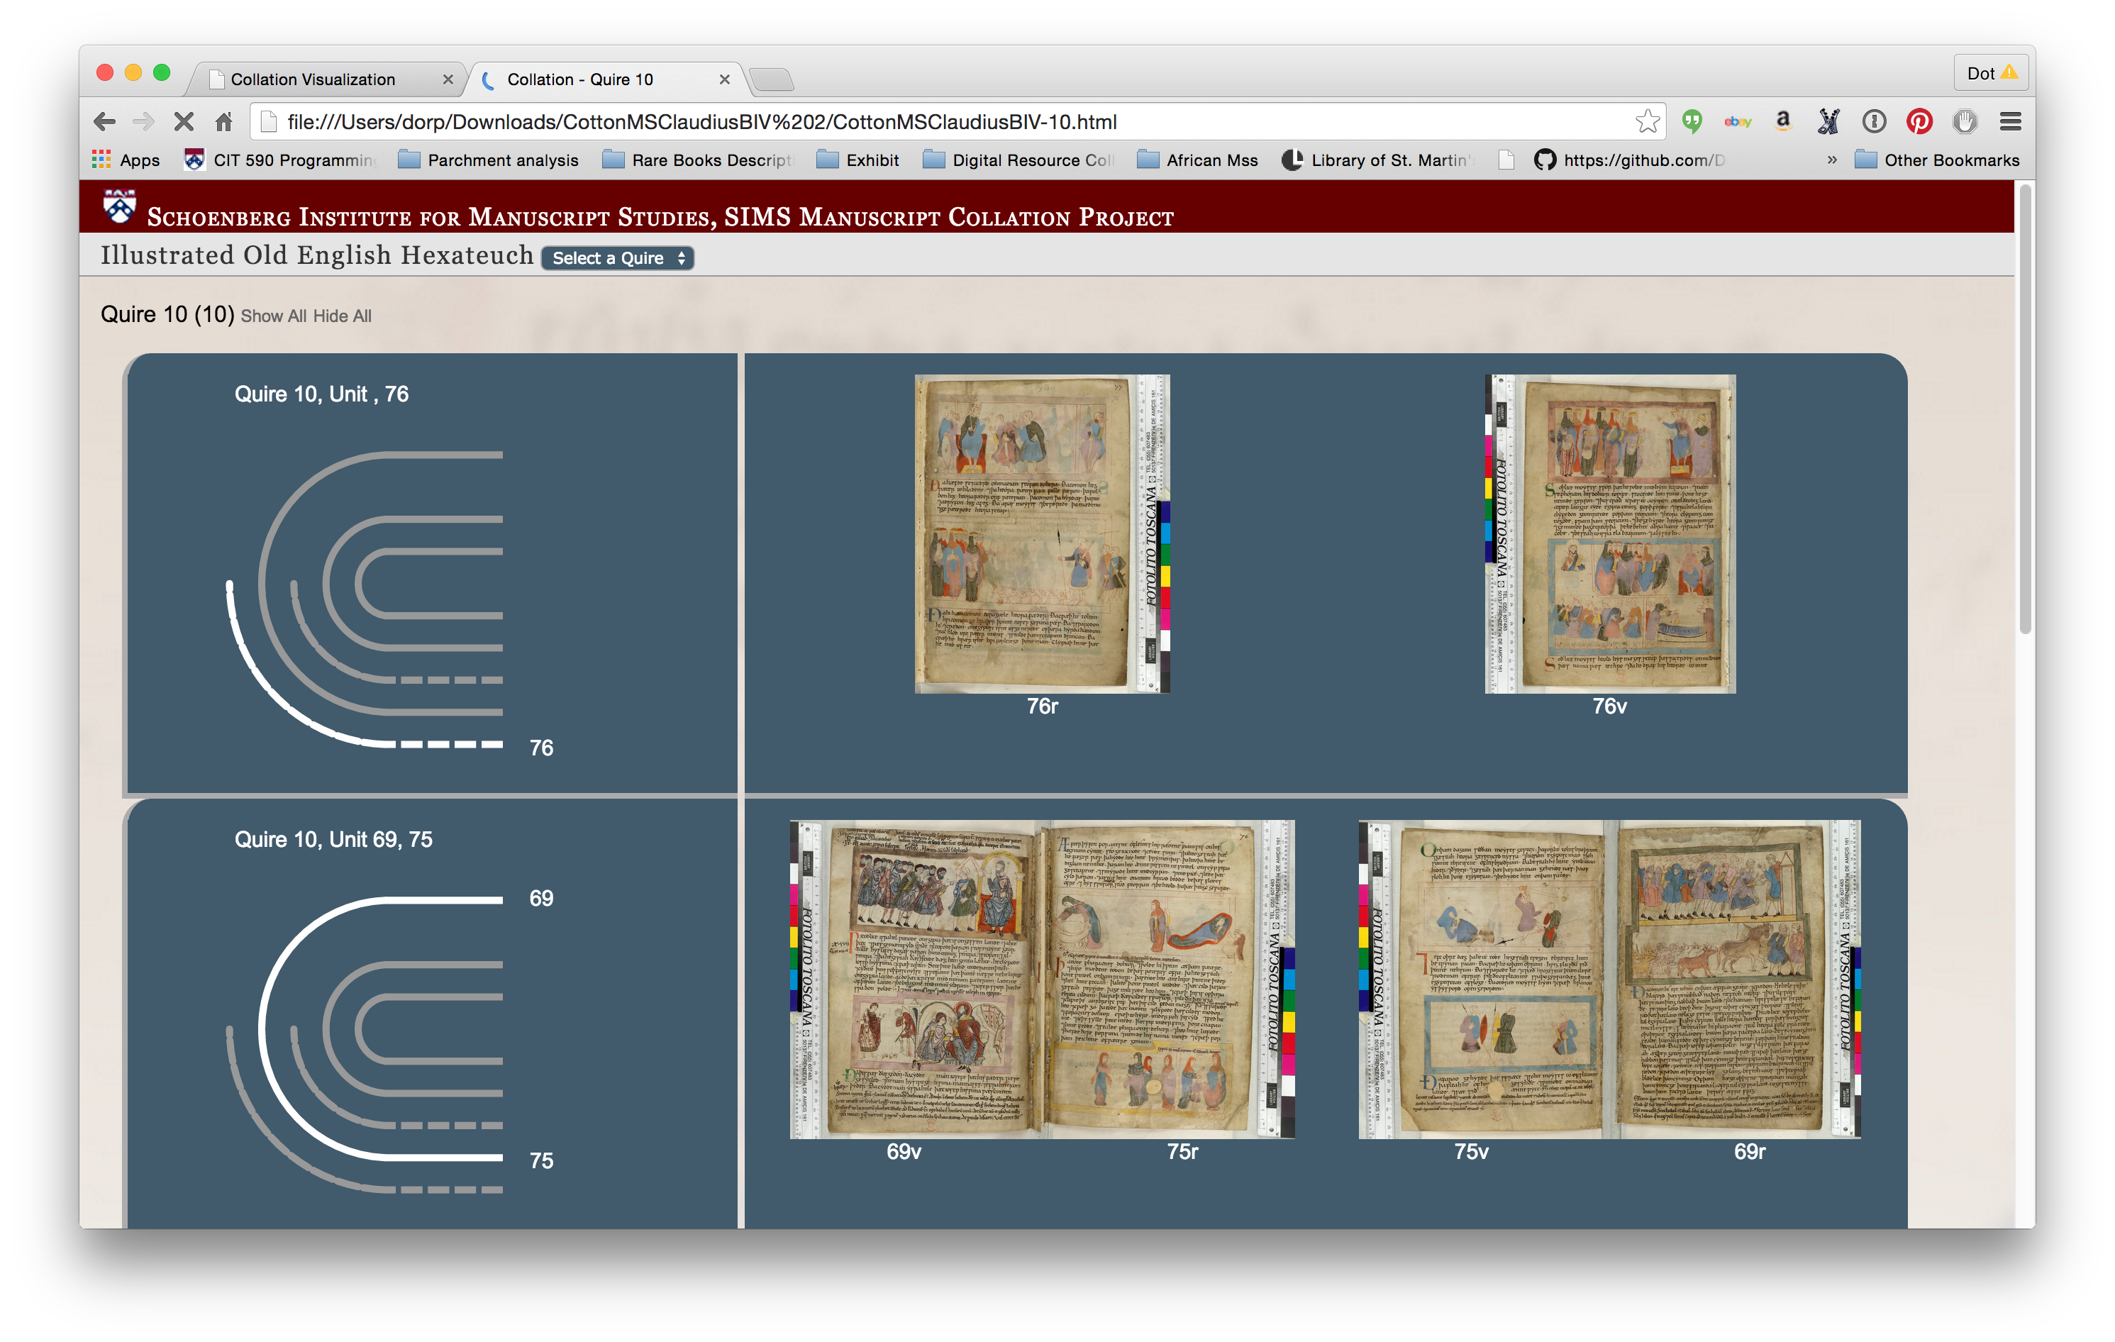Open the folio 76r thumbnail
This screenshot has height=1342, width=2115.
pos(1043,534)
